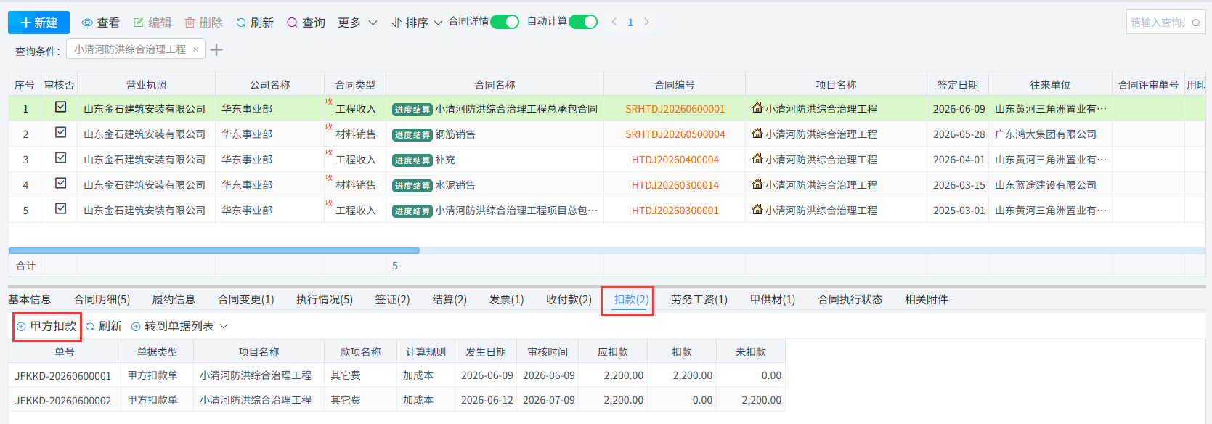The width and height of the screenshot is (1212, 424).
Task: Click the horizontal scrollbar of contract table
Action: pos(214,250)
